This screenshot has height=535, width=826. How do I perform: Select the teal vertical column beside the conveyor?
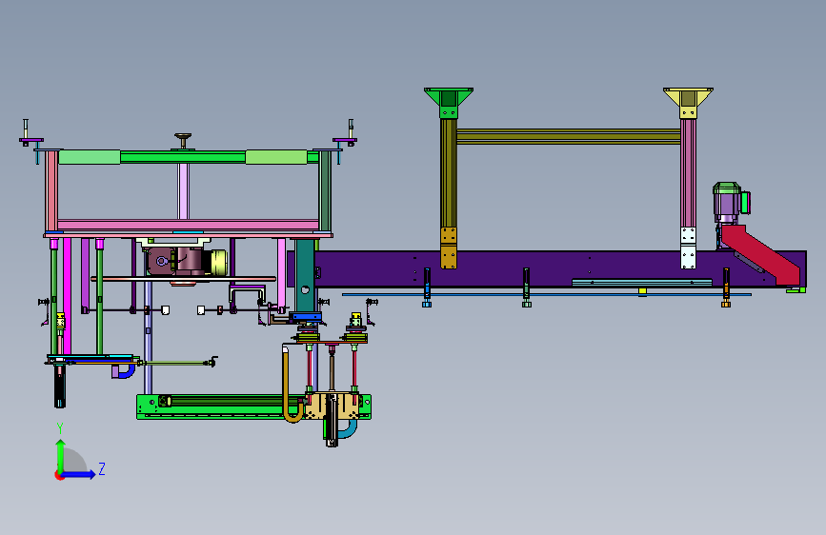click(305, 276)
